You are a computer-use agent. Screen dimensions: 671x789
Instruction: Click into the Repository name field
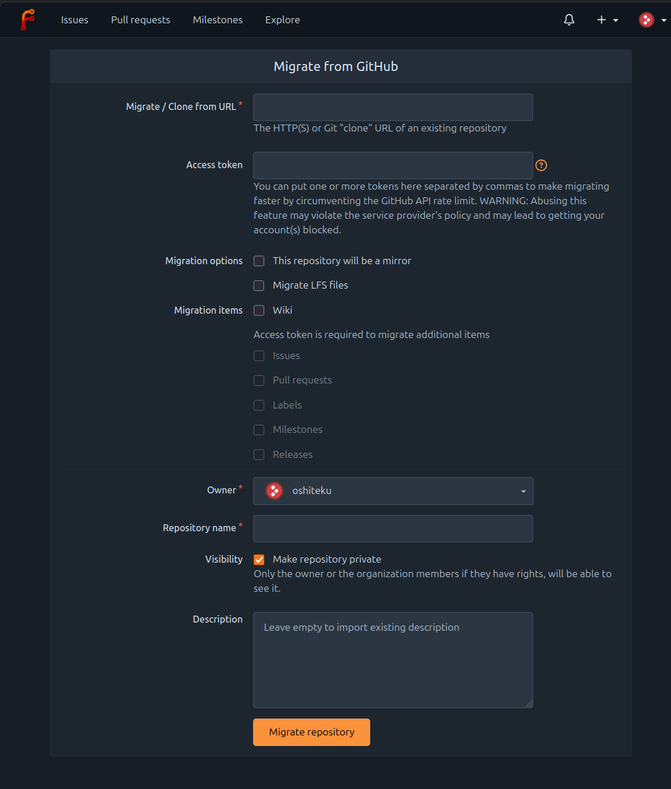(393, 528)
